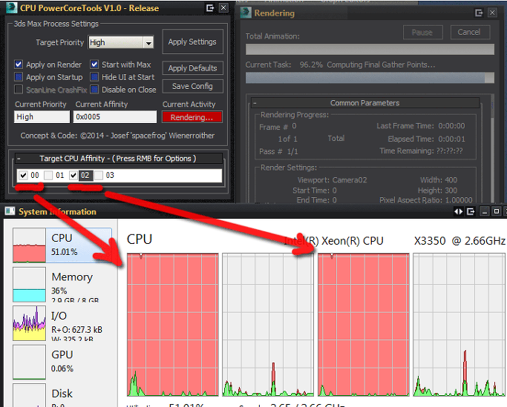
Task: Undock the Rendering dialog
Action: click(479, 13)
